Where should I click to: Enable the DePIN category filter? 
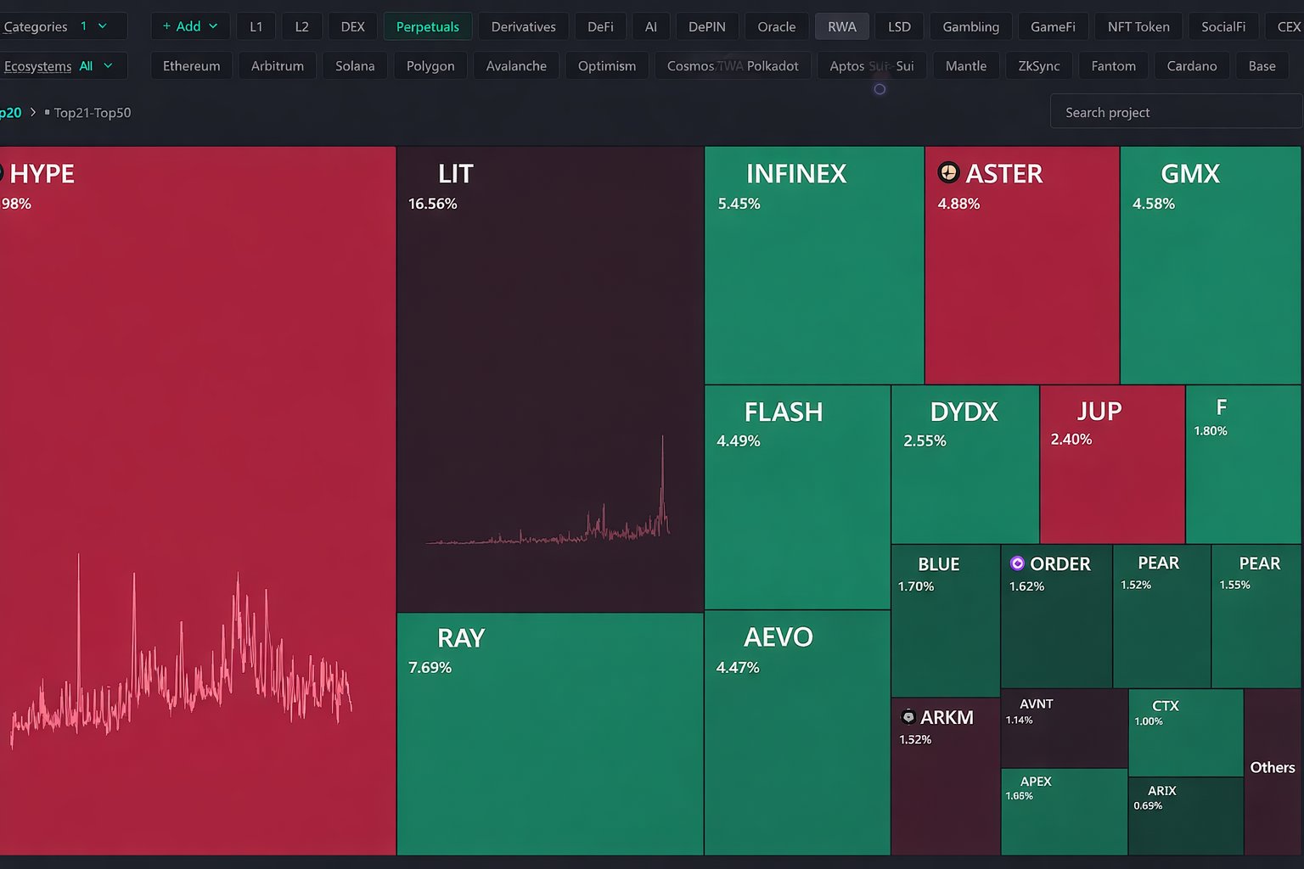coord(707,26)
